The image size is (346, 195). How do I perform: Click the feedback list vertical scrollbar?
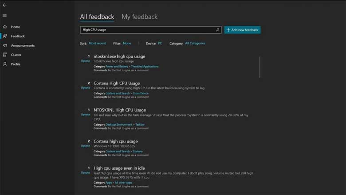pos(260,67)
